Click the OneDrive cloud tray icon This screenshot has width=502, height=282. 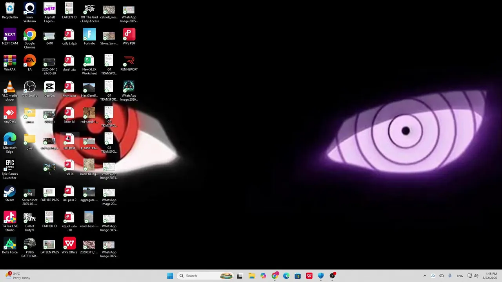442,276
